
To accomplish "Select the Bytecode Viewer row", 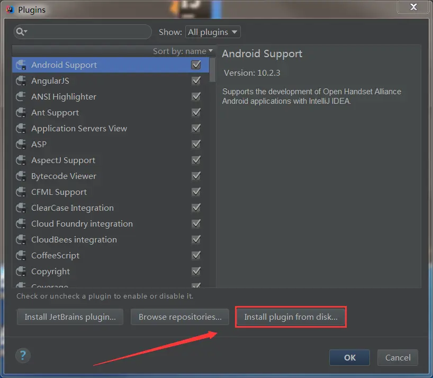I will pyautogui.click(x=111, y=176).
